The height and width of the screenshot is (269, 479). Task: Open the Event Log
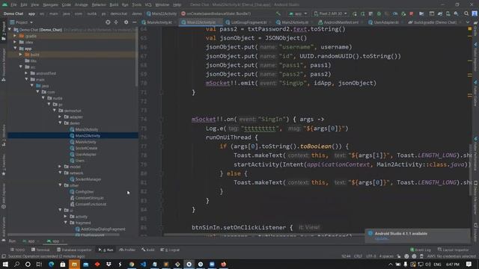coord(421,250)
